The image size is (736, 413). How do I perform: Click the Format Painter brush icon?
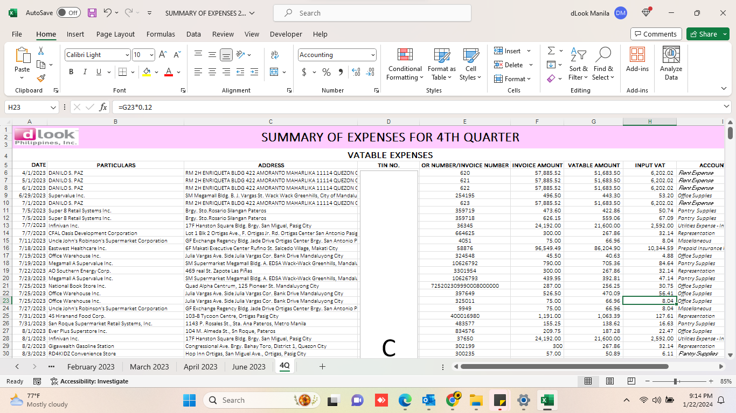(x=41, y=78)
